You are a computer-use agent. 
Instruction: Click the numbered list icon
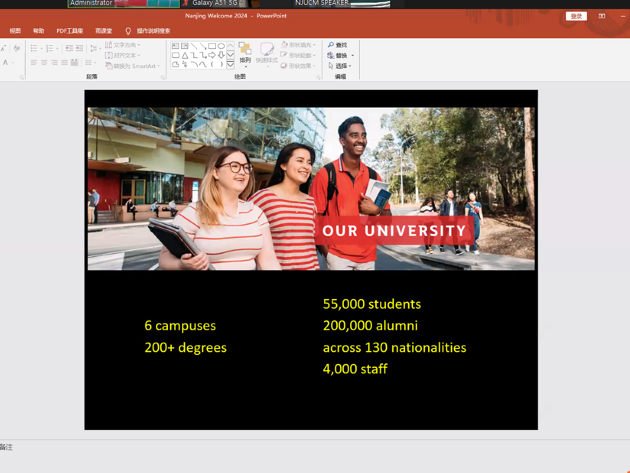click(x=50, y=48)
